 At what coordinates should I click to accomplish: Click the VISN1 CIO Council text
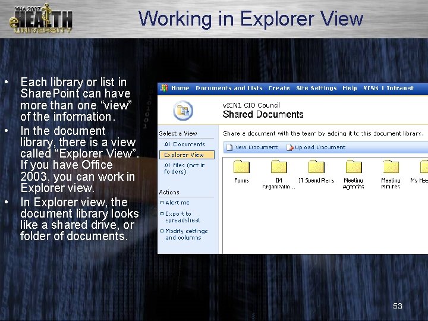(251, 105)
